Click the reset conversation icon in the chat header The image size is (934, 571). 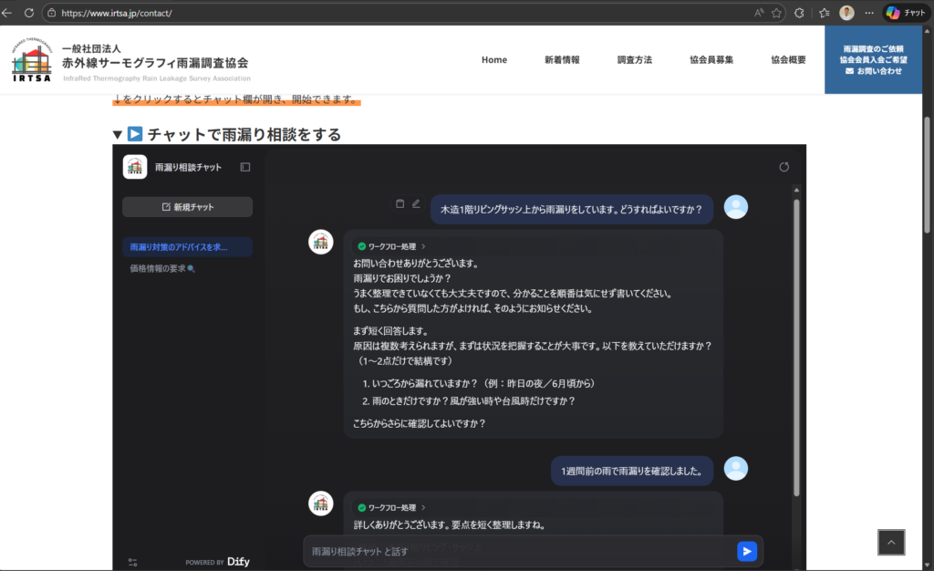[x=784, y=167]
